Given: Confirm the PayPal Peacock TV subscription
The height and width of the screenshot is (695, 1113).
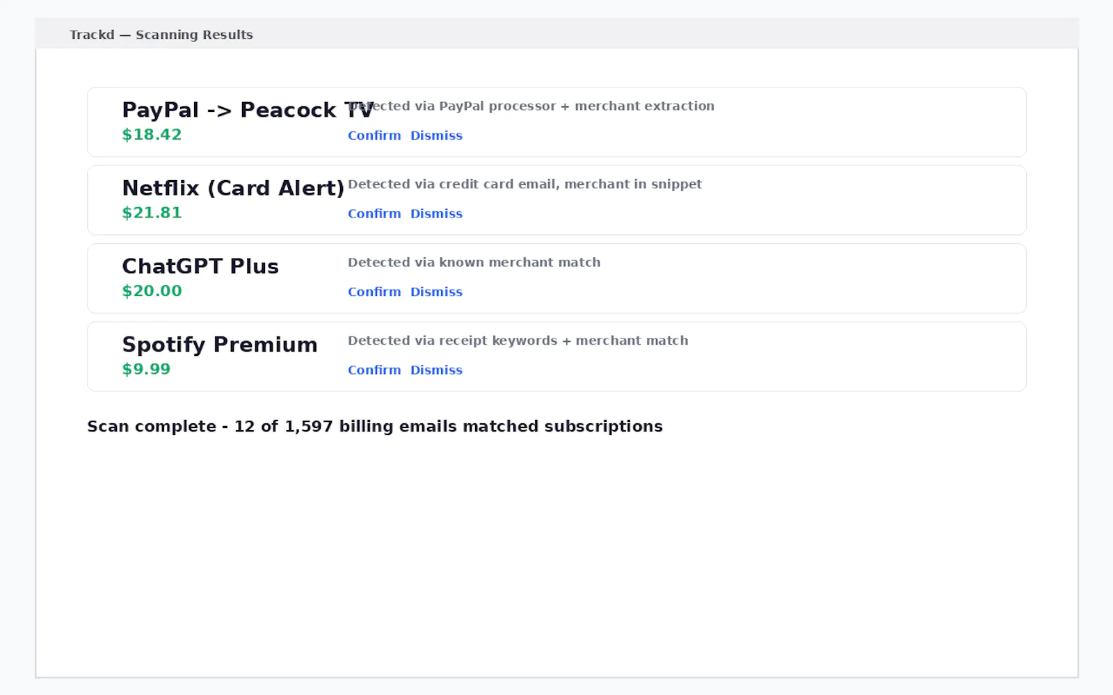Looking at the screenshot, I should point(374,136).
